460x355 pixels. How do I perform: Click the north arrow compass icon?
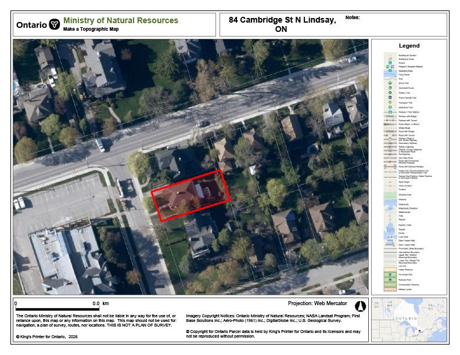click(359, 306)
